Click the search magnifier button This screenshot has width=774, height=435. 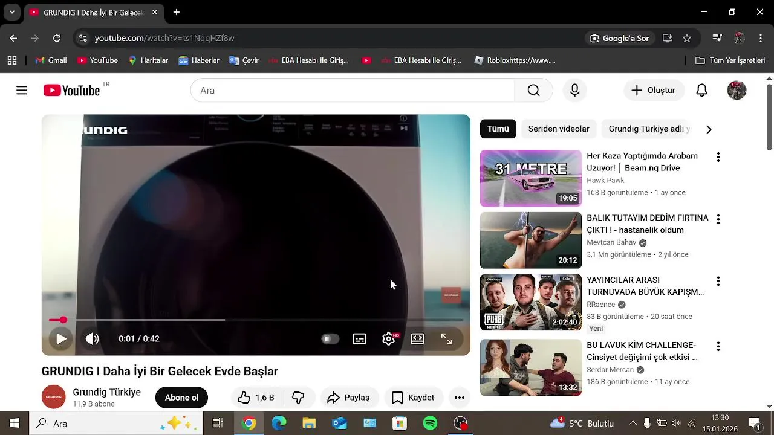533,91
